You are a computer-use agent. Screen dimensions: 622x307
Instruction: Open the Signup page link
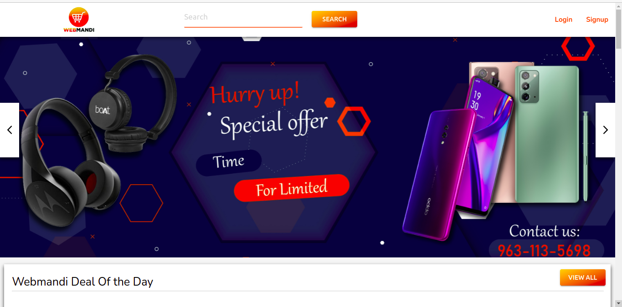point(597,20)
